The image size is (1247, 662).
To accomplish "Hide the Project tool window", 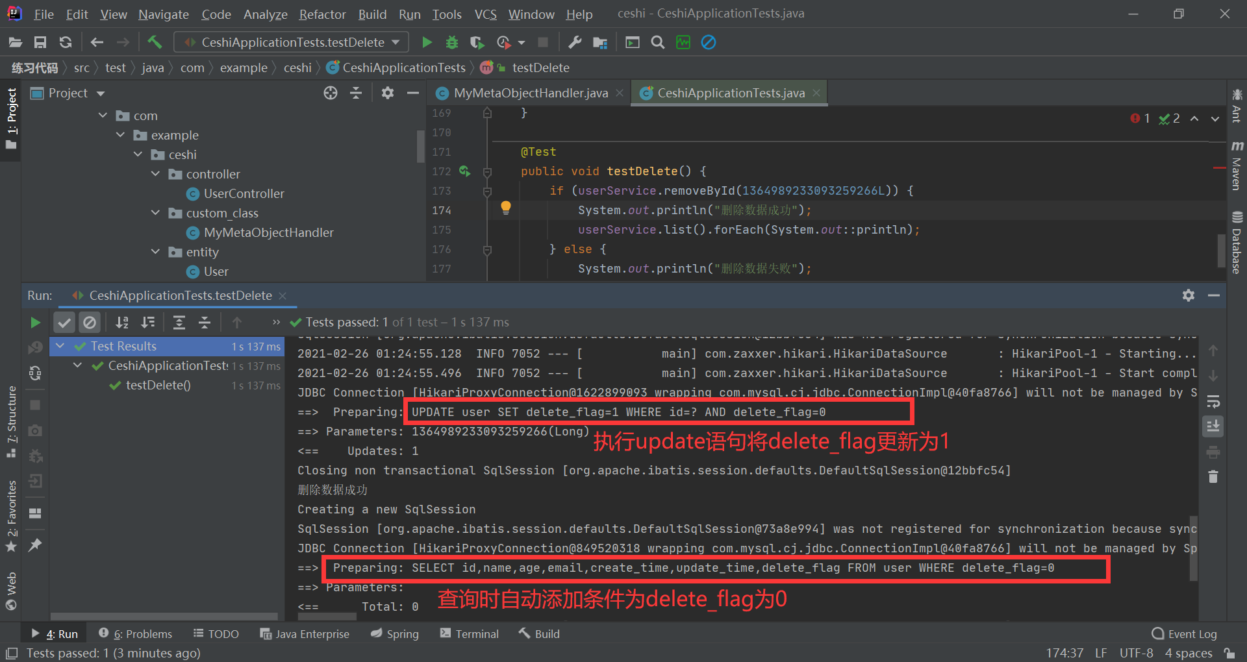I will pos(413,93).
